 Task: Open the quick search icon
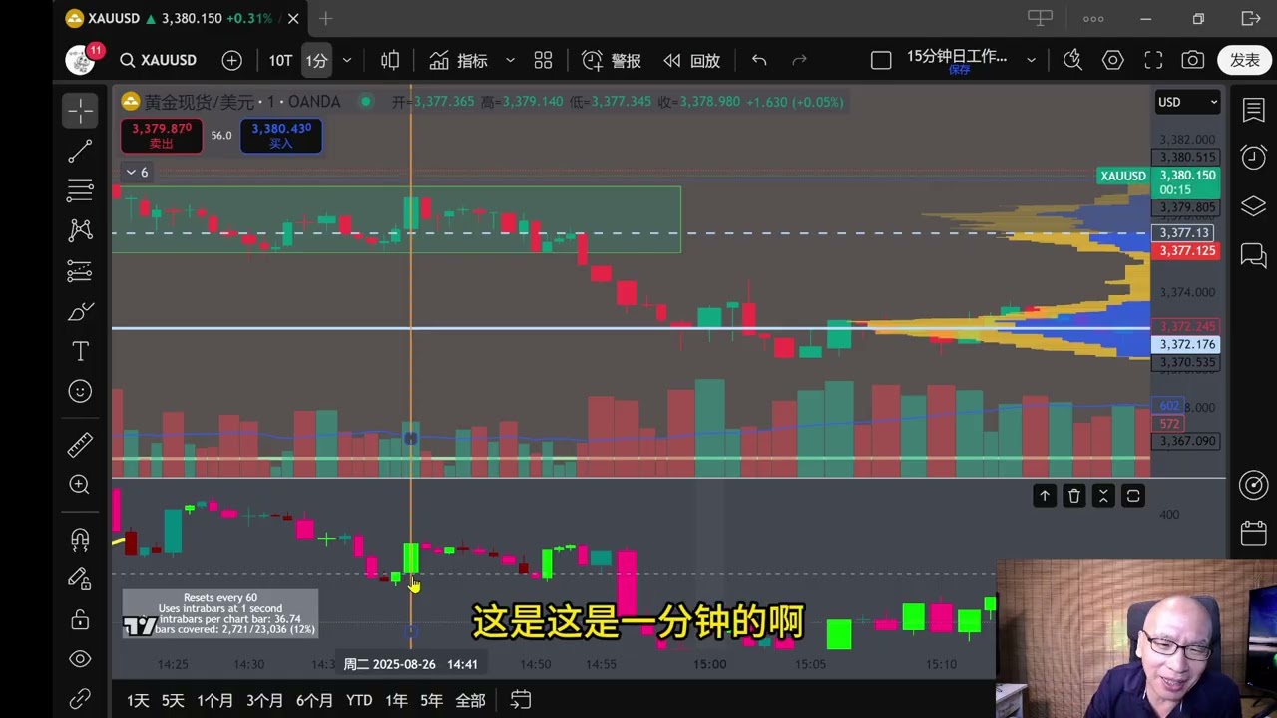point(1072,60)
